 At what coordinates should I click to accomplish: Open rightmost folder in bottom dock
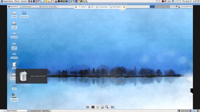click(x=112, y=107)
